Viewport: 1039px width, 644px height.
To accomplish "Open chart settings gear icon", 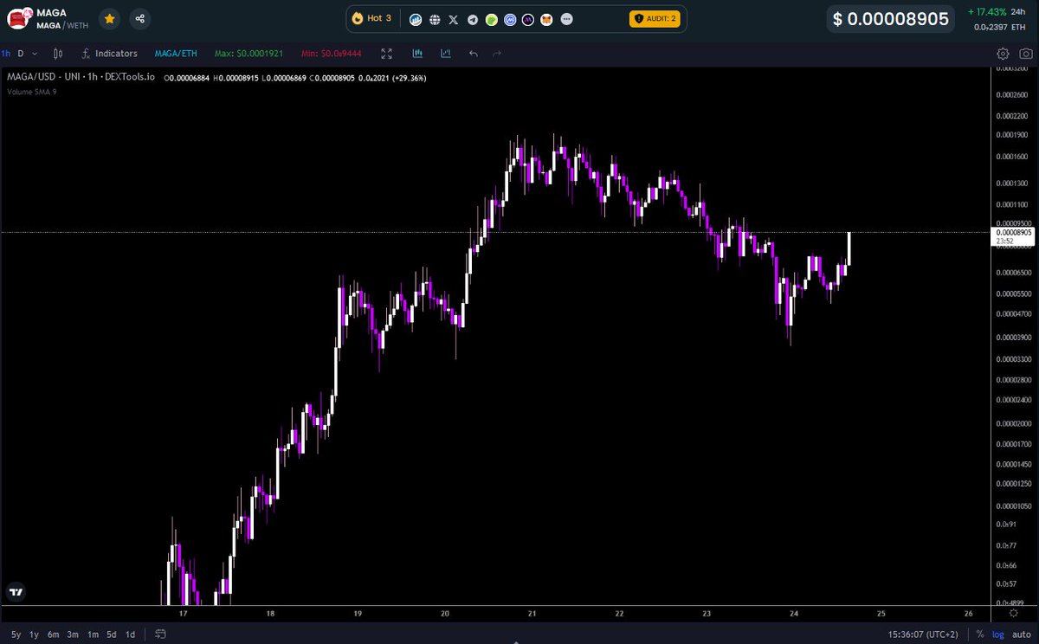I will (x=1004, y=54).
